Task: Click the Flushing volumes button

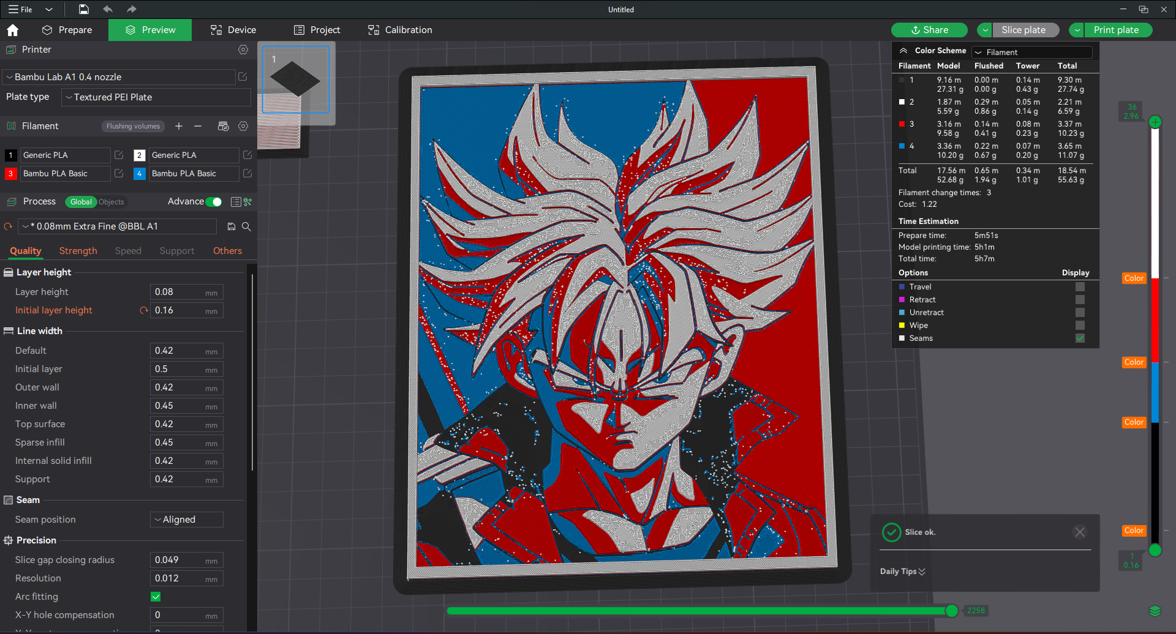Action: (133, 126)
